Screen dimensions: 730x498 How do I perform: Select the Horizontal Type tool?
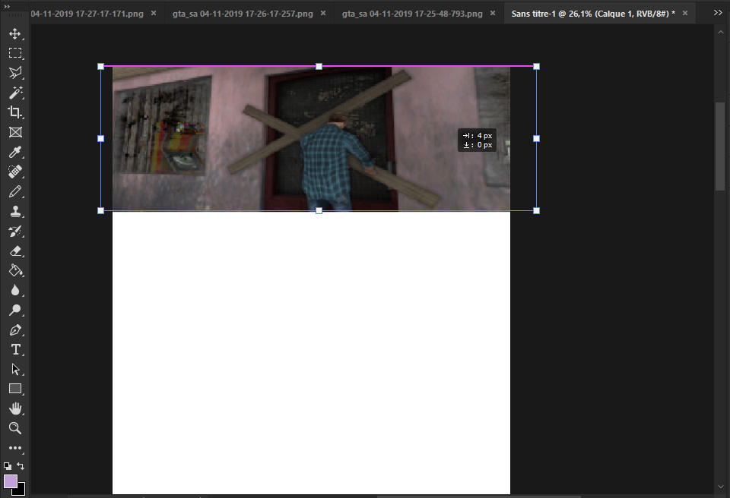[x=15, y=350]
